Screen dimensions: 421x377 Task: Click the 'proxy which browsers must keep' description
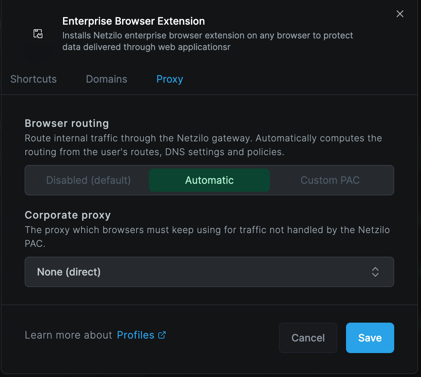207,236
